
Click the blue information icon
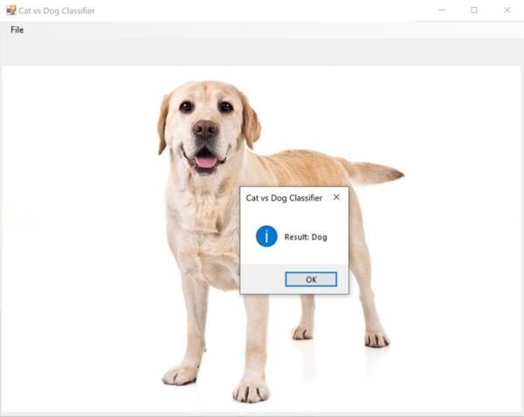click(266, 236)
